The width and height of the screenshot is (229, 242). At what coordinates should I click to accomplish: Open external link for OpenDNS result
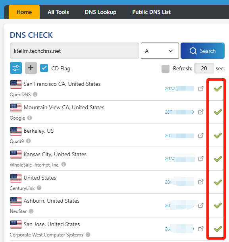click(x=201, y=89)
